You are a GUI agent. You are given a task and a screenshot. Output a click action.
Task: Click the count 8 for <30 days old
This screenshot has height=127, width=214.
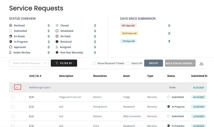point(169,41)
